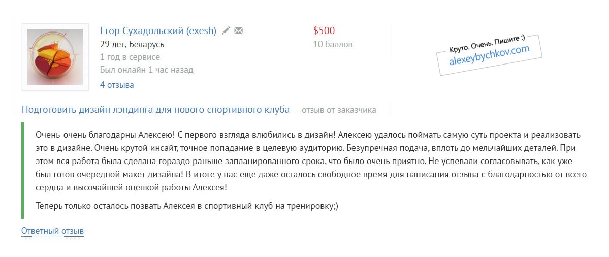Viewport: 609px width, 257px height.
Task: Click the '1 год в сервисе' text
Action: point(130,57)
